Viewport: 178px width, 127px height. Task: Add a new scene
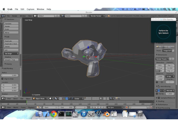point(83,16)
